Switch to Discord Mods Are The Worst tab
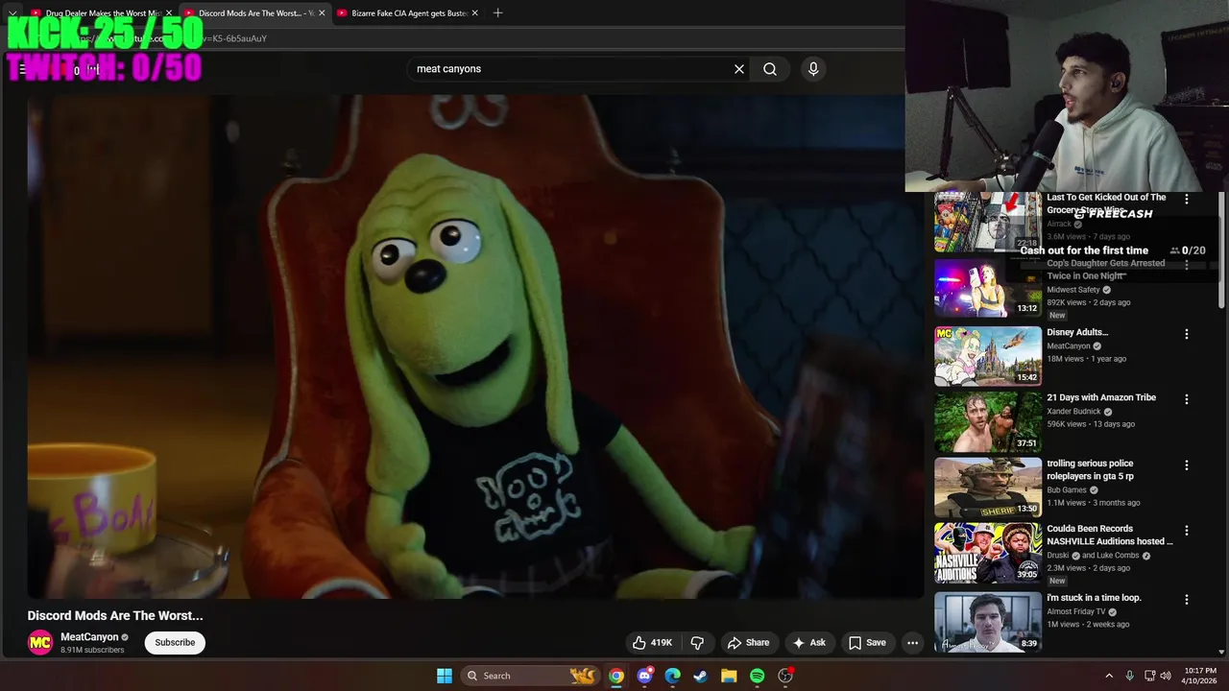Screen dimensions: 1229x691 coord(254,13)
